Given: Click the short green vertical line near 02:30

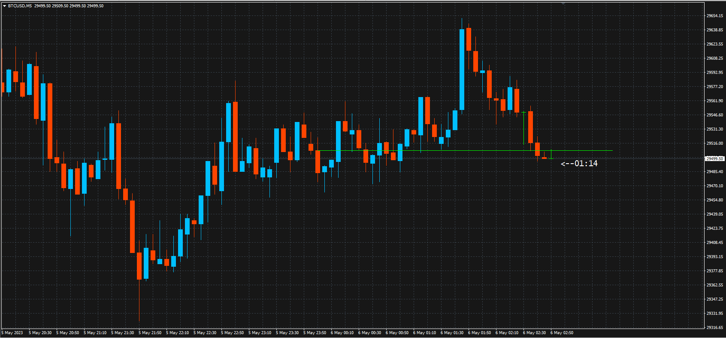Looking at the screenshot, I should click(524, 128).
